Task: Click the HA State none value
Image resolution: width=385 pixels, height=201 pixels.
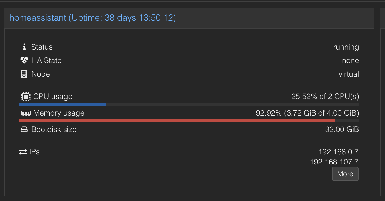Action: click(x=350, y=60)
